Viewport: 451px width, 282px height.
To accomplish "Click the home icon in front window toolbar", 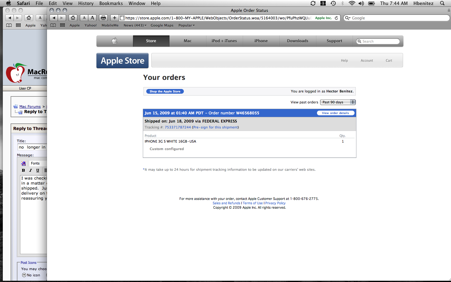I will (73, 18).
